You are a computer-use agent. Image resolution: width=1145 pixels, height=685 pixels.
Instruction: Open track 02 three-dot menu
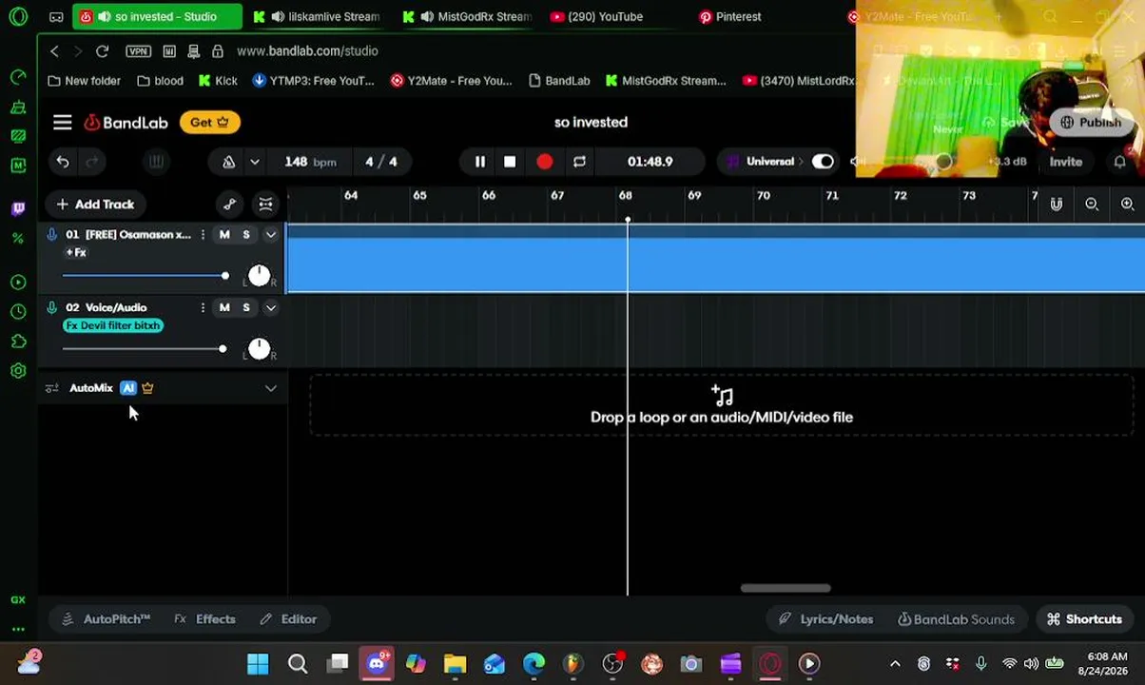click(203, 307)
